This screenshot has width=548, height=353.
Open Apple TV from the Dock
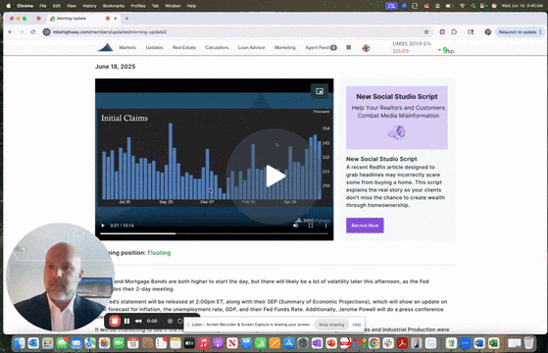(189, 343)
